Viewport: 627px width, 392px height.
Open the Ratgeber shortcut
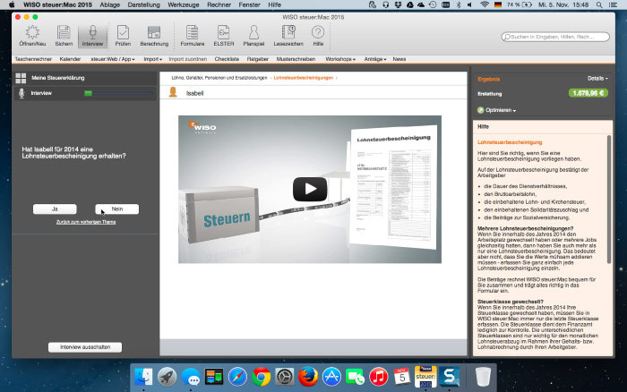[x=258, y=59]
